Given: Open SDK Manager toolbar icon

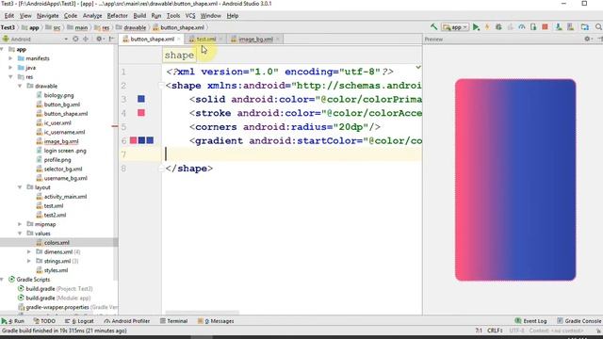Looking at the screenshot, I should (x=570, y=27).
